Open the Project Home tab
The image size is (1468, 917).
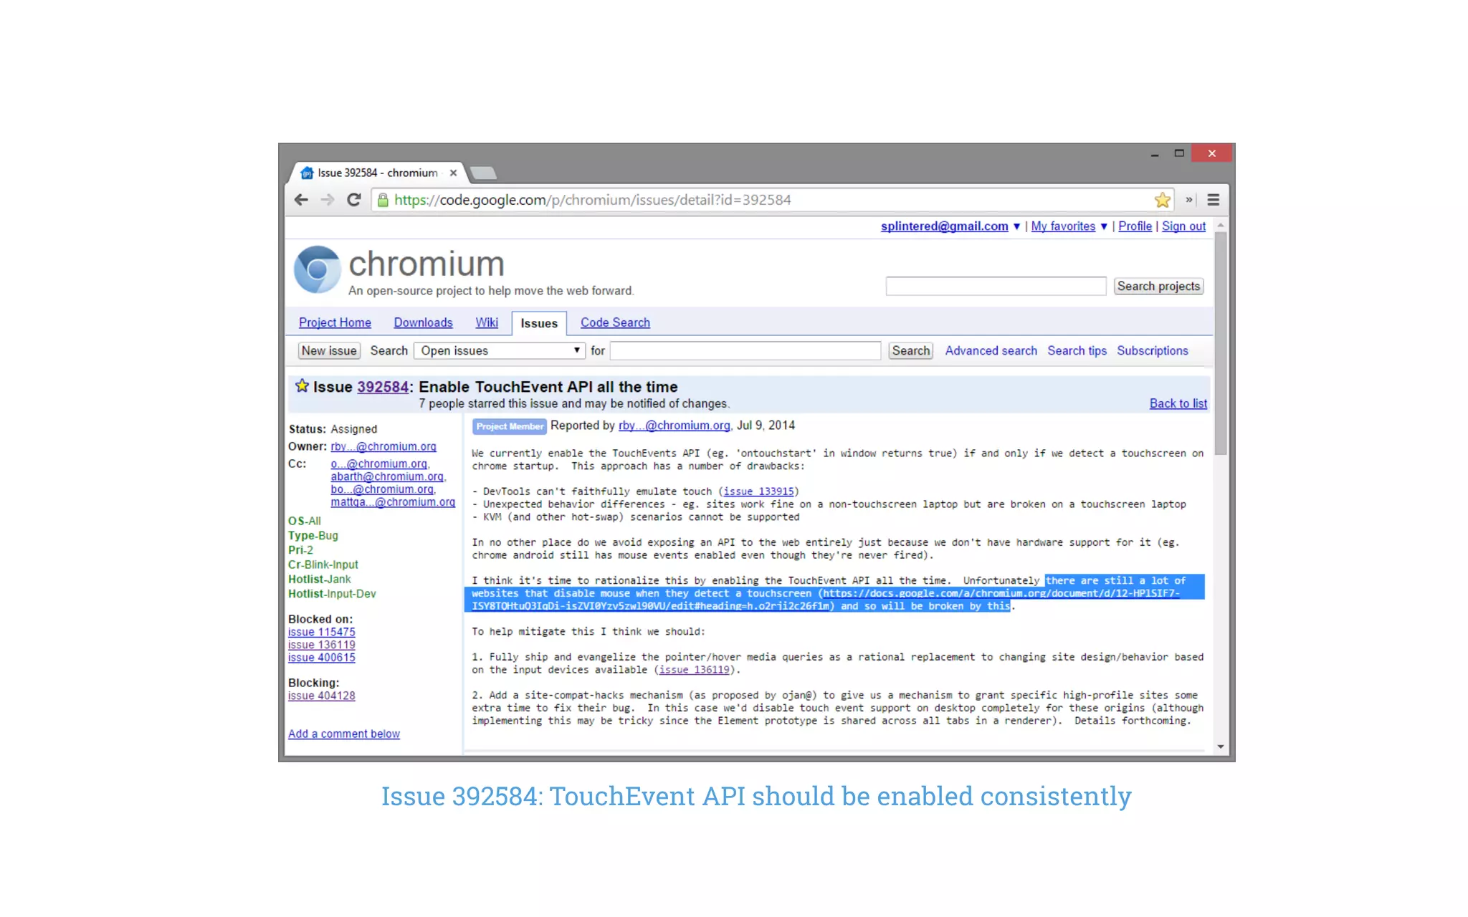(335, 322)
